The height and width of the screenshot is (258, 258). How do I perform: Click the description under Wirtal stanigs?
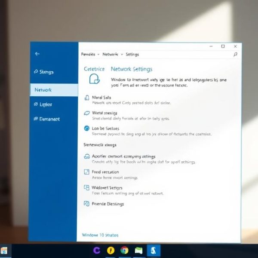pos(131,119)
